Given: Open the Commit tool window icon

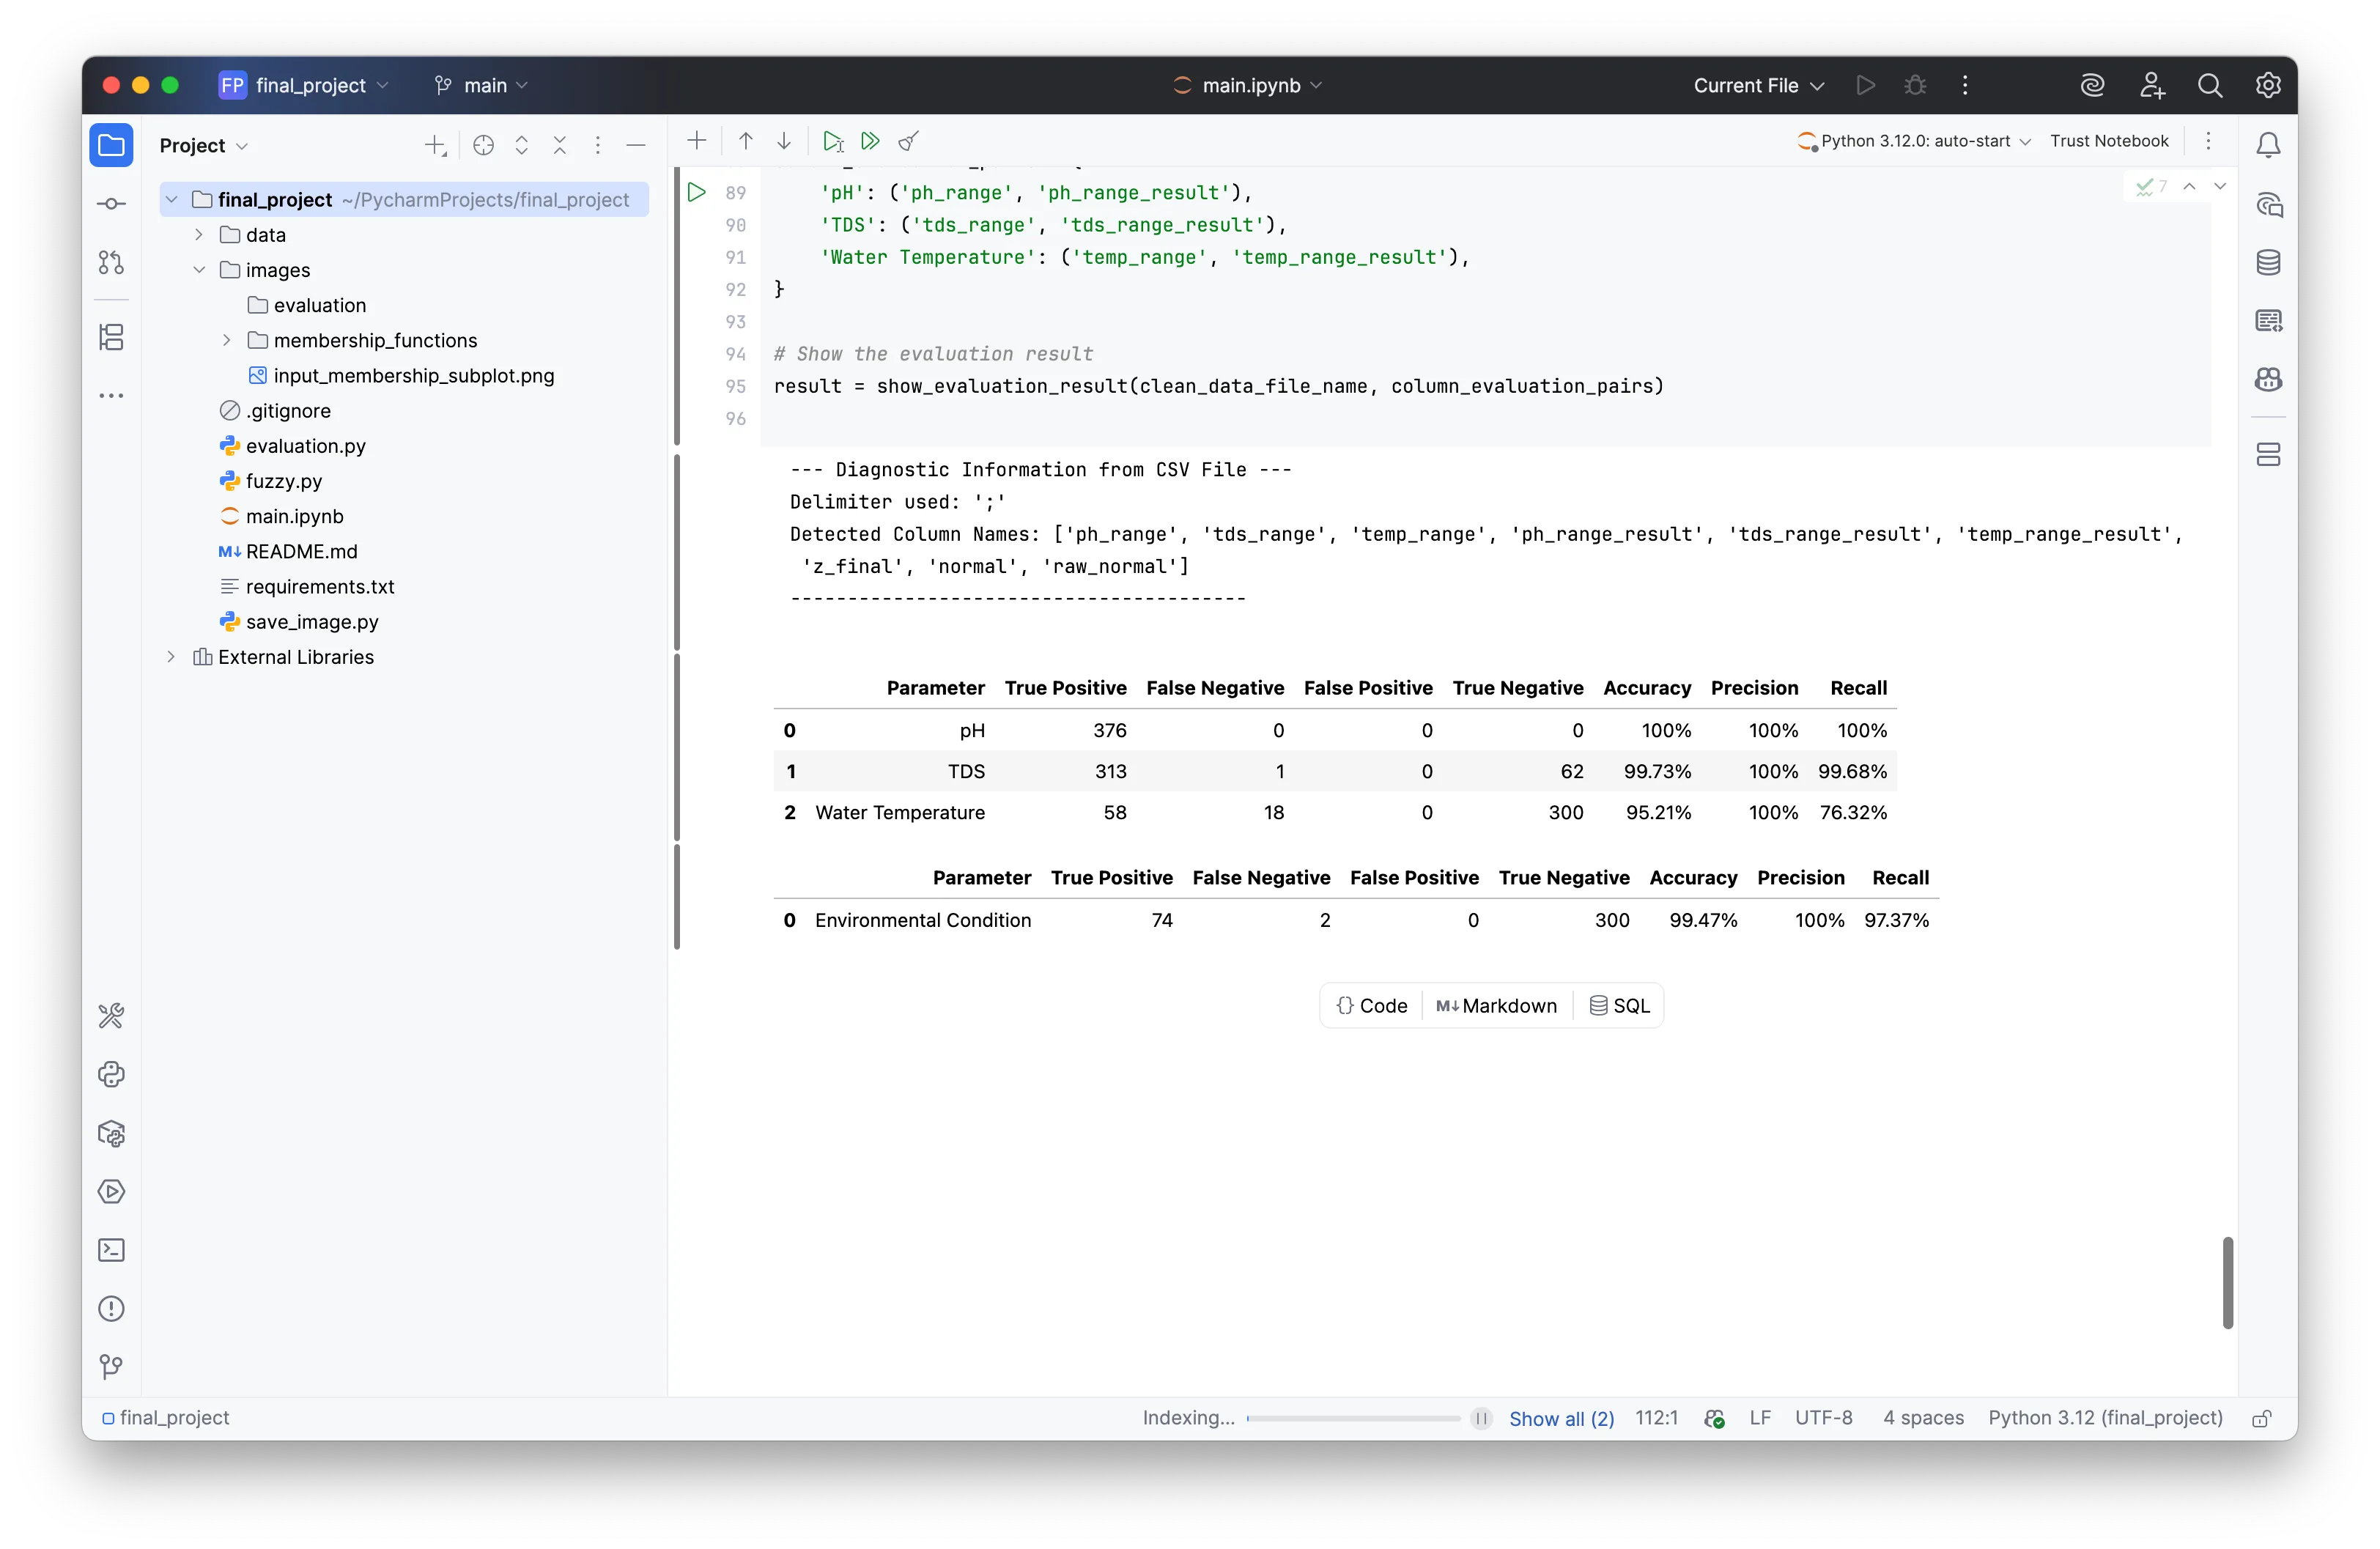Looking at the screenshot, I should click(111, 204).
